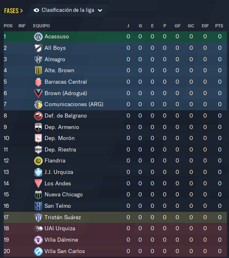Click the Villa San Carlos crest
This screenshot has width=229, height=258.
click(x=38, y=251)
